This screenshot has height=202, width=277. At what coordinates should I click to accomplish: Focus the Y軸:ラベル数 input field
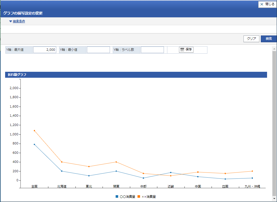(152, 50)
